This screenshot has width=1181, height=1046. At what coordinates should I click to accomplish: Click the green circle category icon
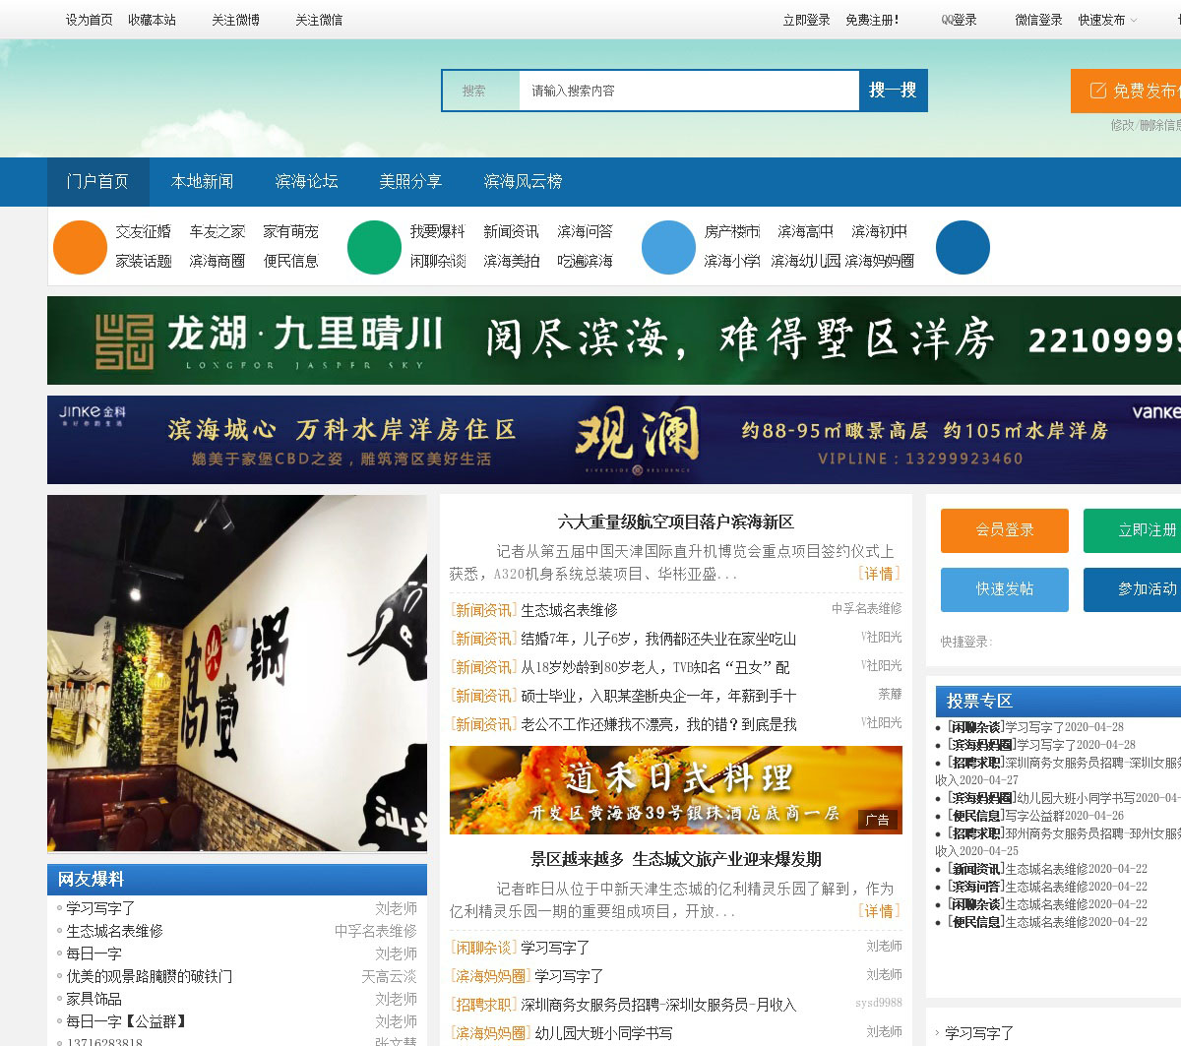(x=374, y=247)
